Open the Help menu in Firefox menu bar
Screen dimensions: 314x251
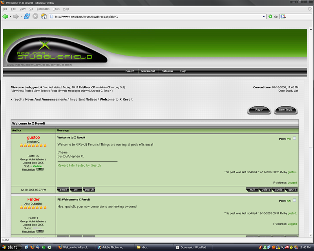tap(66, 9)
